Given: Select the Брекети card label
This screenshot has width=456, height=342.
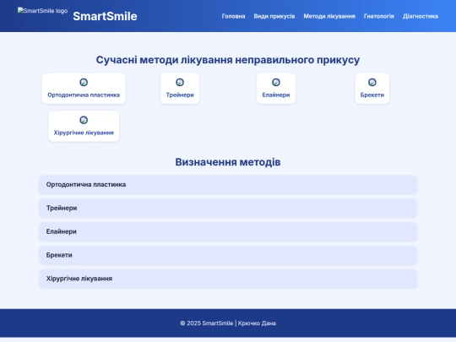Looking at the screenshot, I should pyautogui.click(x=372, y=95).
